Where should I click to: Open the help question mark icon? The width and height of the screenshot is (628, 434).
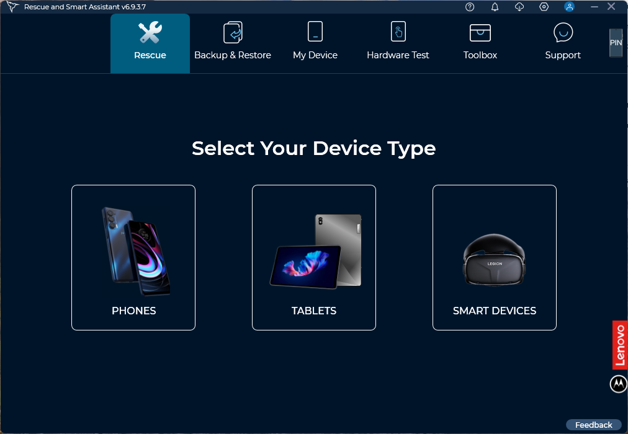click(x=470, y=7)
